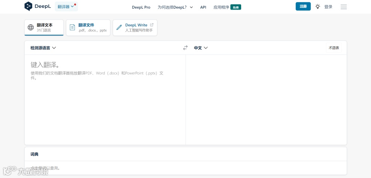Viewport: 371px width, 178px height.
Task: Click the globe icon in 翻译文本
Action: (31, 27)
